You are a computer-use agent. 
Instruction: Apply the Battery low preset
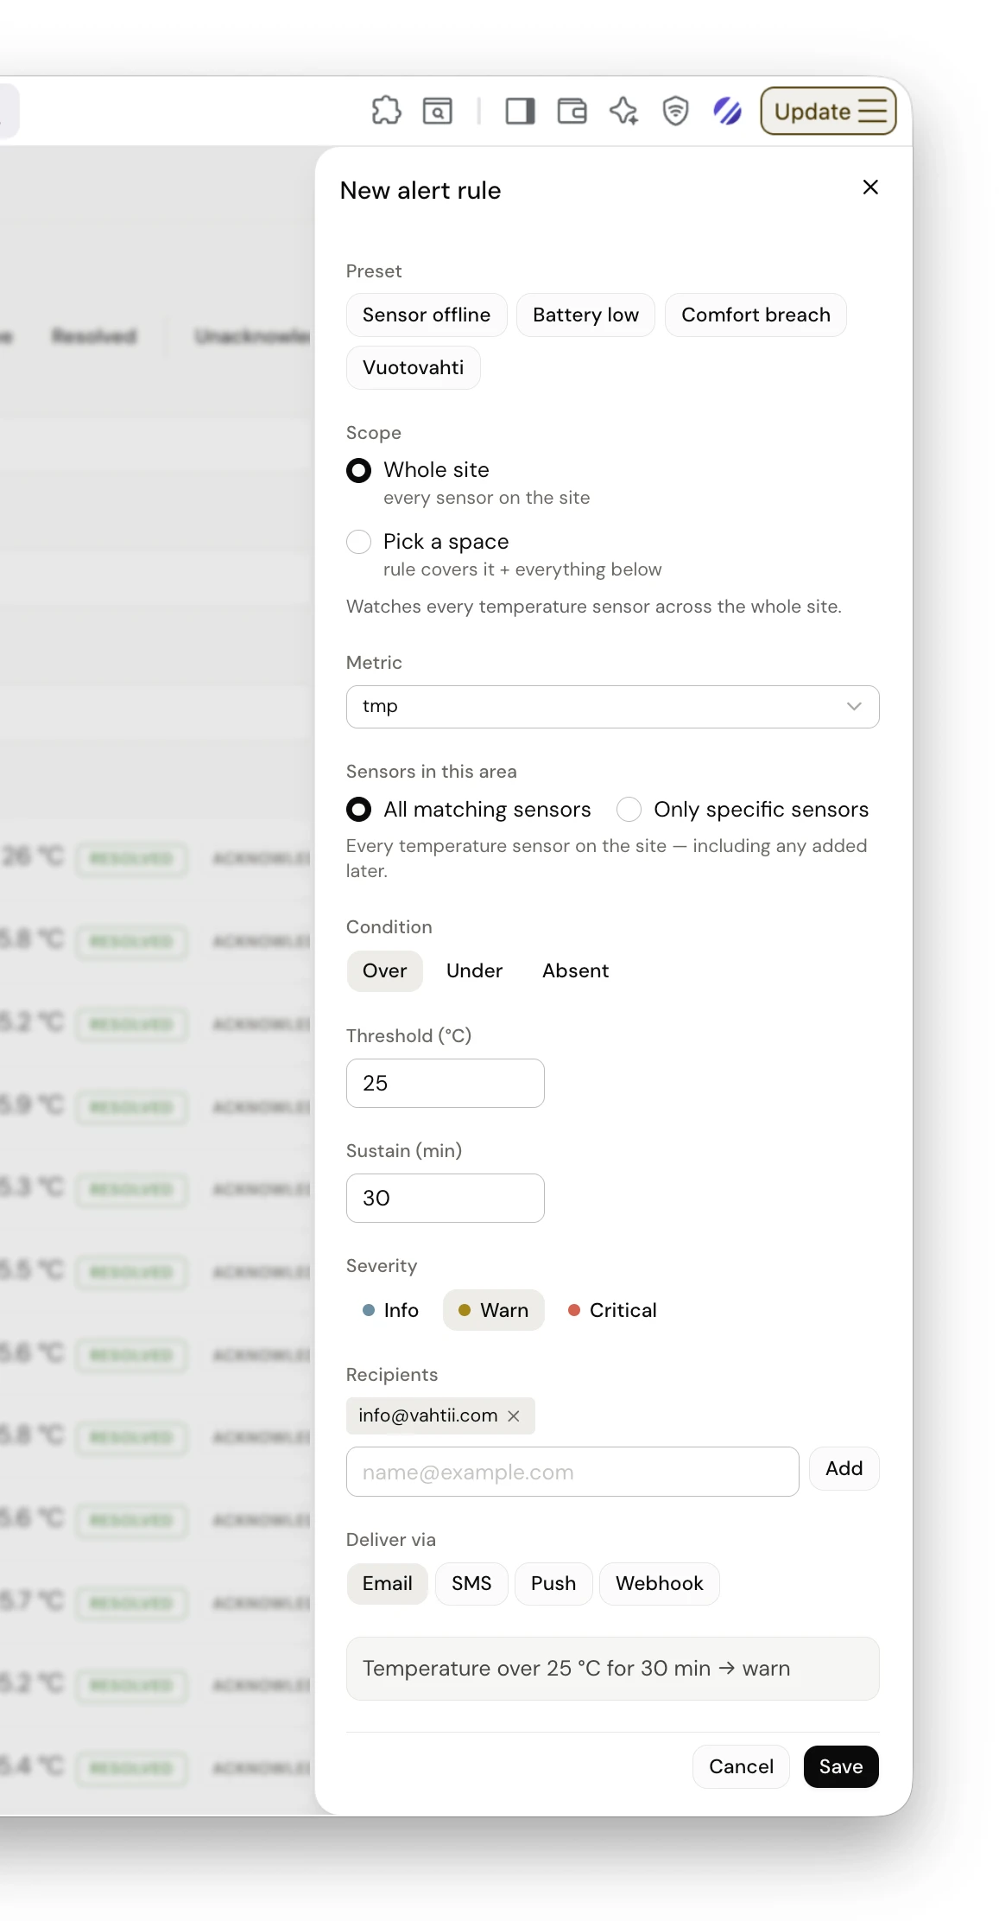pyautogui.click(x=585, y=315)
